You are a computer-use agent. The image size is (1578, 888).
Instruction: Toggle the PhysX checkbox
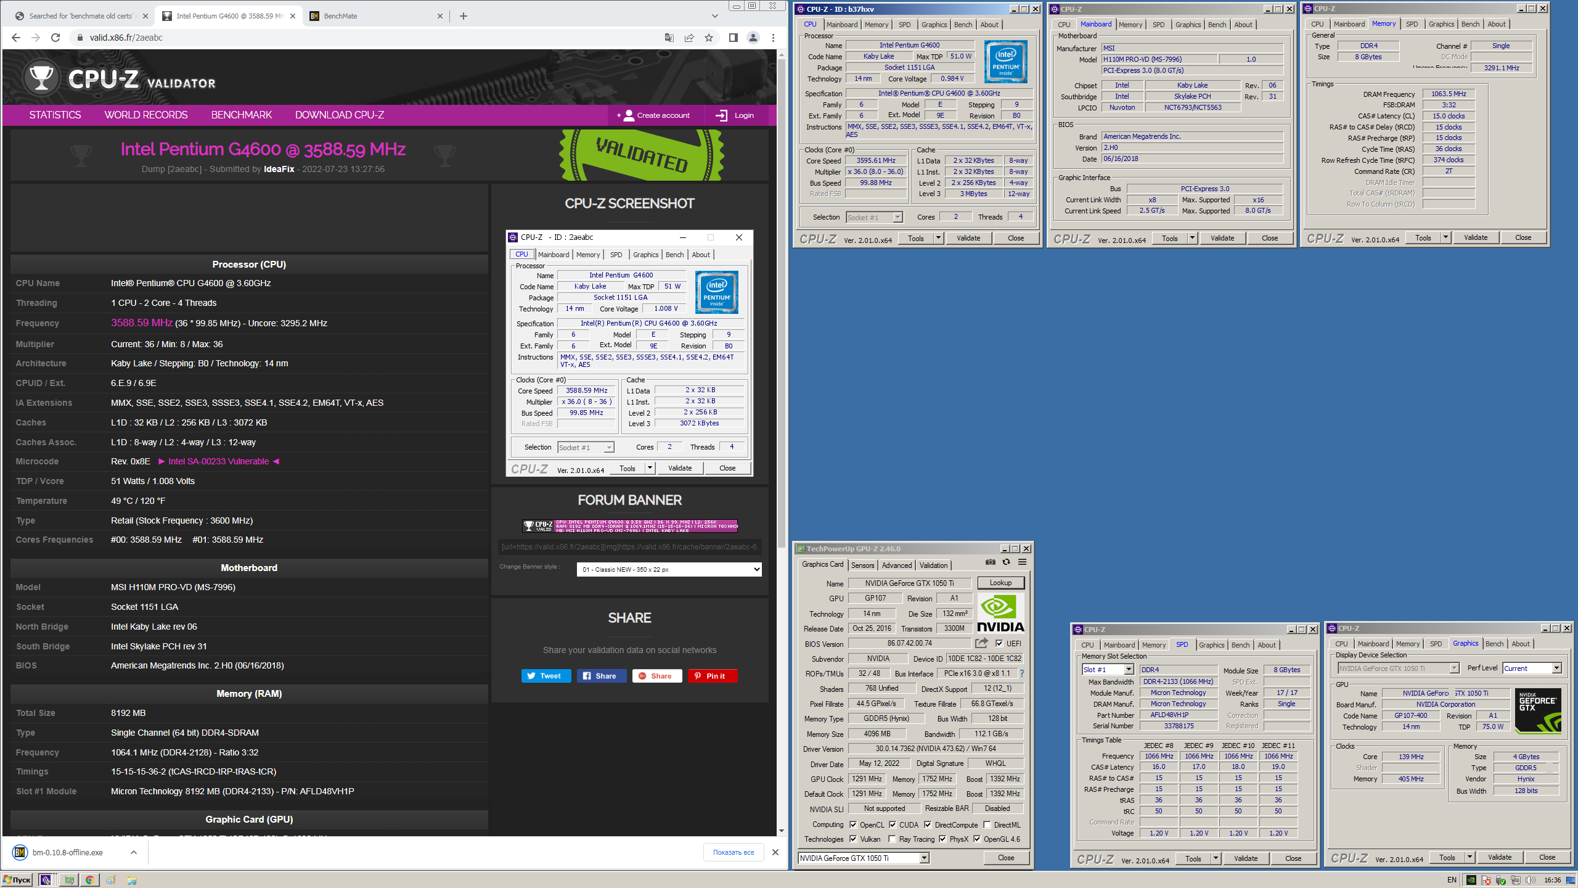942,839
